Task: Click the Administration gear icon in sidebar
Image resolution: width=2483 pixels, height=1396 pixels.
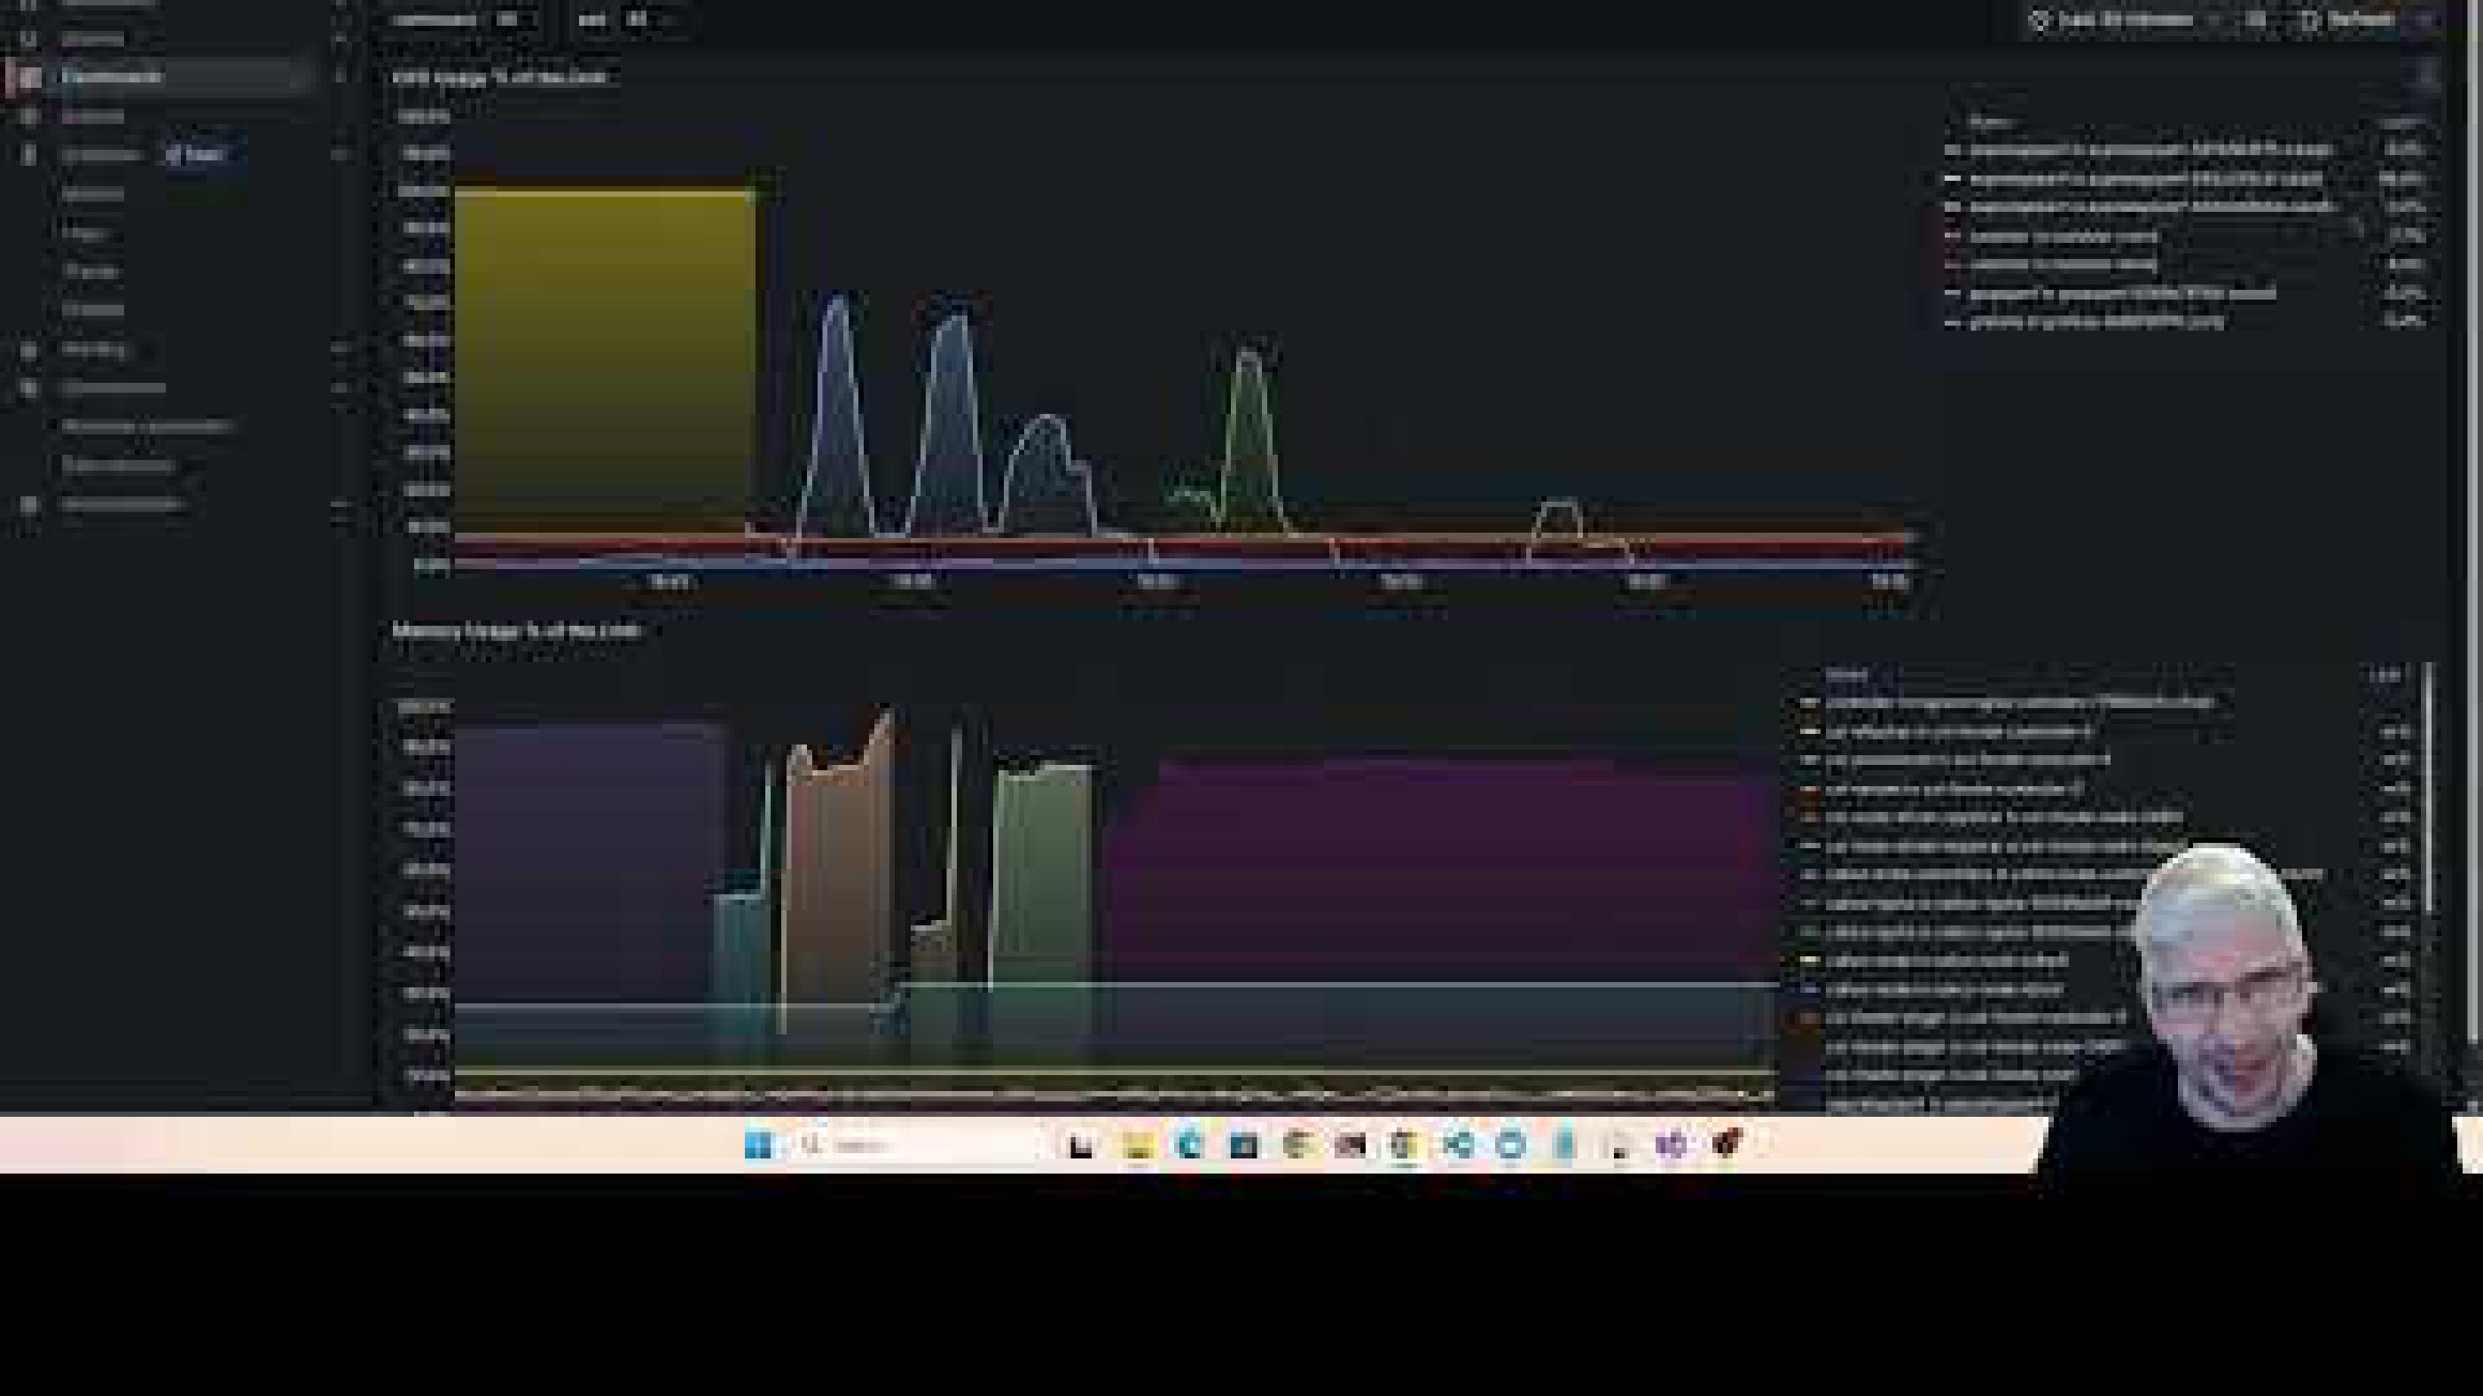Action: point(29,503)
